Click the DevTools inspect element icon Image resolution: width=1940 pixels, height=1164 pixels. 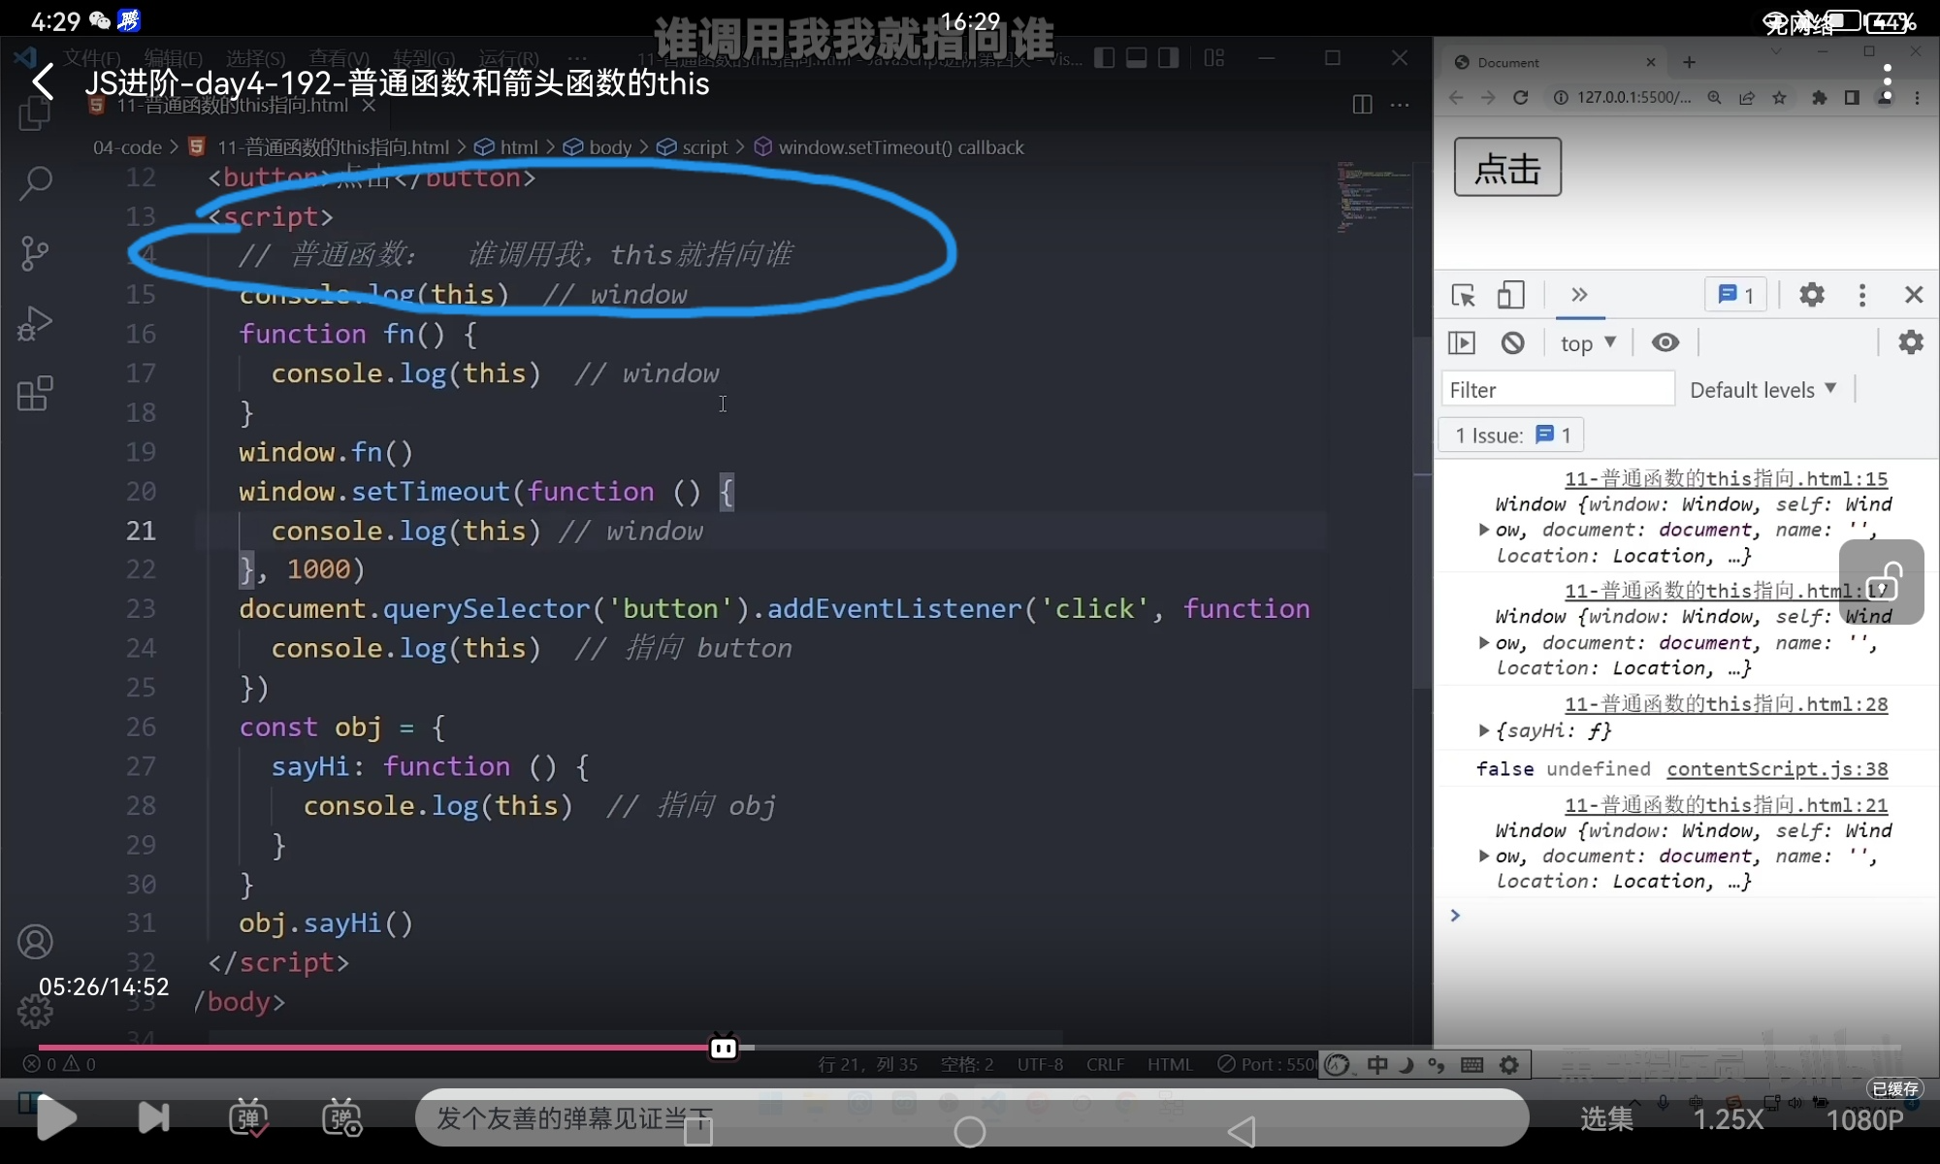pos(1463,295)
